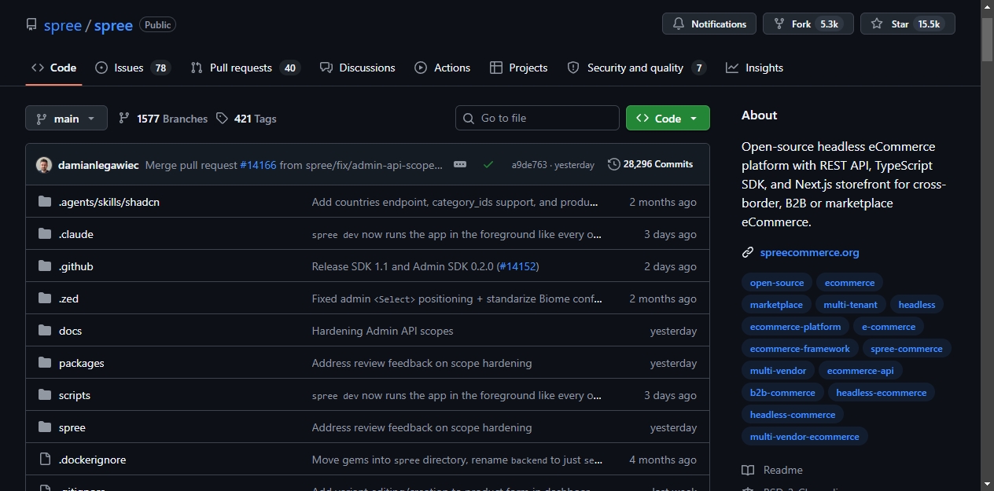Click the bell icon in Notifications button
994x491 pixels.
679,24
